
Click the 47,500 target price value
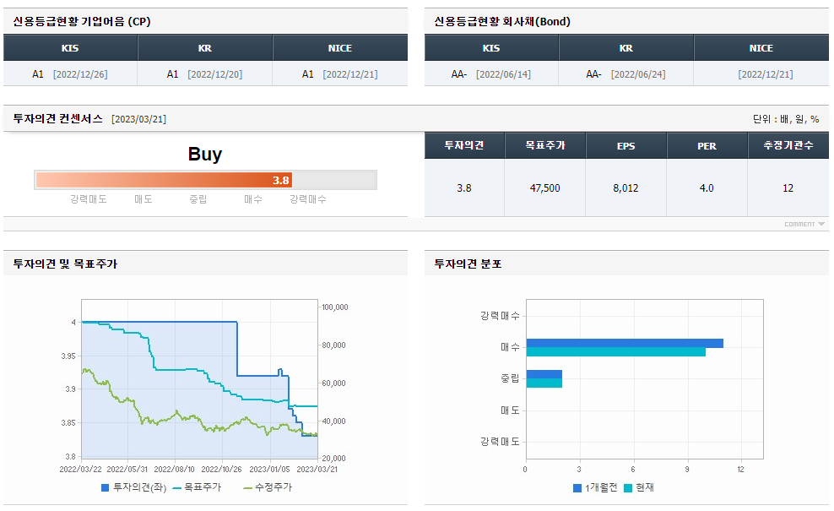[545, 188]
